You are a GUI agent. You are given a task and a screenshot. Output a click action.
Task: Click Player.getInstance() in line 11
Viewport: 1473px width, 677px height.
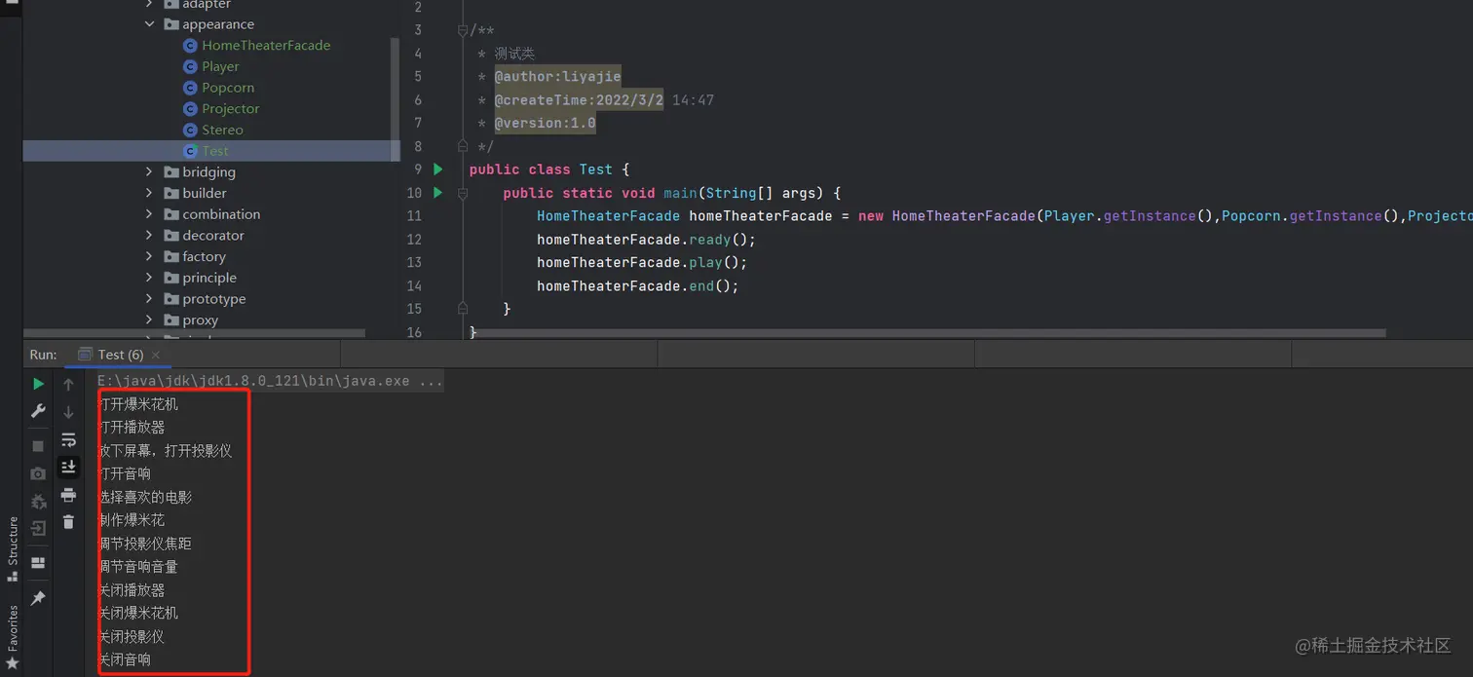pos(1128,216)
